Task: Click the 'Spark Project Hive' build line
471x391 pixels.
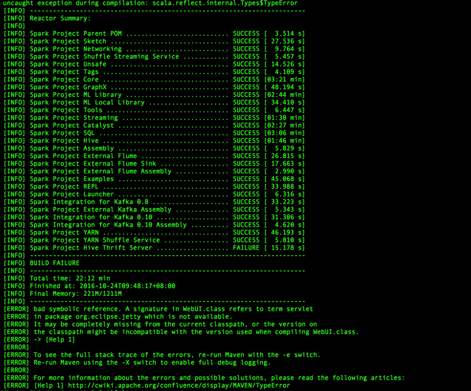Action: point(154,141)
